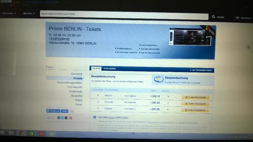This screenshot has height=142, width=253.
Task: Switch to the Tickets tab
Action: pos(96,68)
